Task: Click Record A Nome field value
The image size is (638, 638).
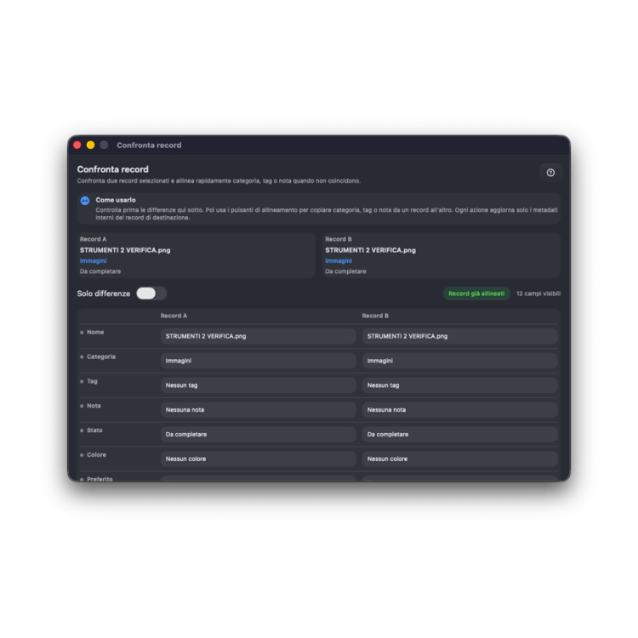Action: pos(258,336)
